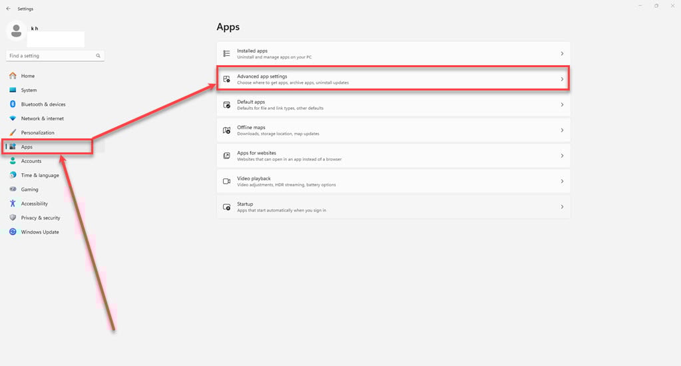Click the Find a setting search box
681x366 pixels.
pyautogui.click(x=51, y=56)
